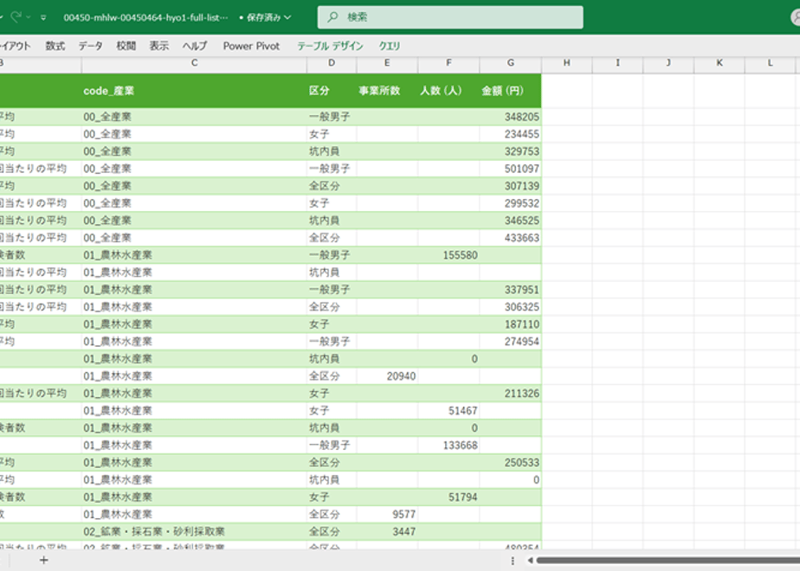The width and height of the screenshot is (800, 571).
Task: Open the Power Pivot tab
Action: click(251, 46)
